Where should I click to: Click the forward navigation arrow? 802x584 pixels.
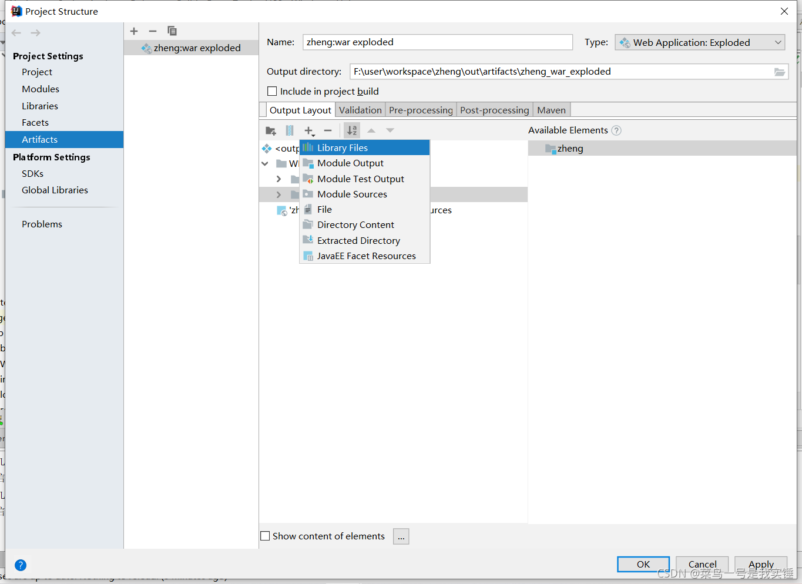coord(35,33)
